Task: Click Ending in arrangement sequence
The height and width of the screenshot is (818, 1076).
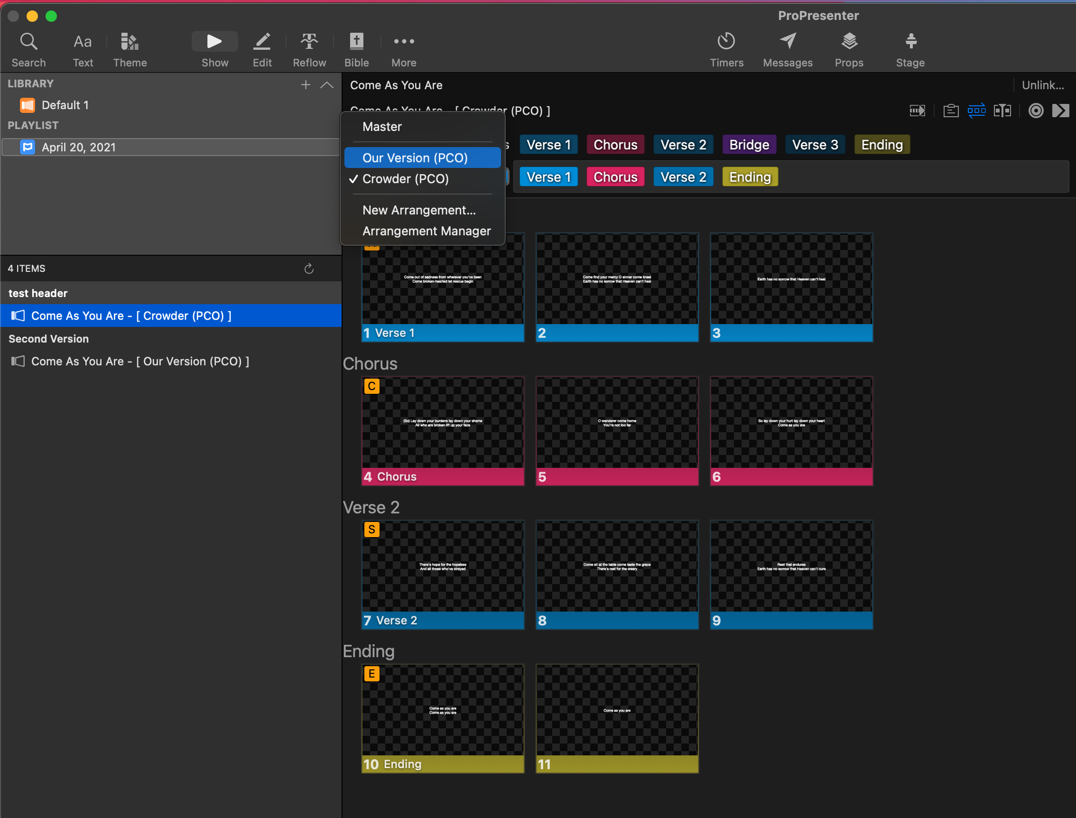Action: pyautogui.click(x=750, y=177)
